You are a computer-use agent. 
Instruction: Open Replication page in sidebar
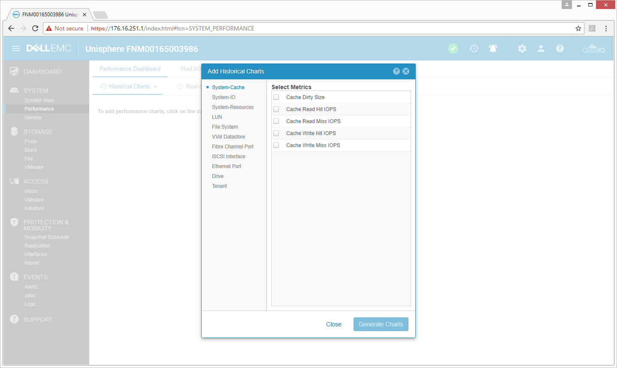pos(37,246)
